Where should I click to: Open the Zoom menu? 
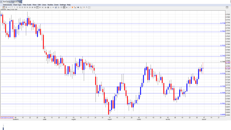click(56, 5)
